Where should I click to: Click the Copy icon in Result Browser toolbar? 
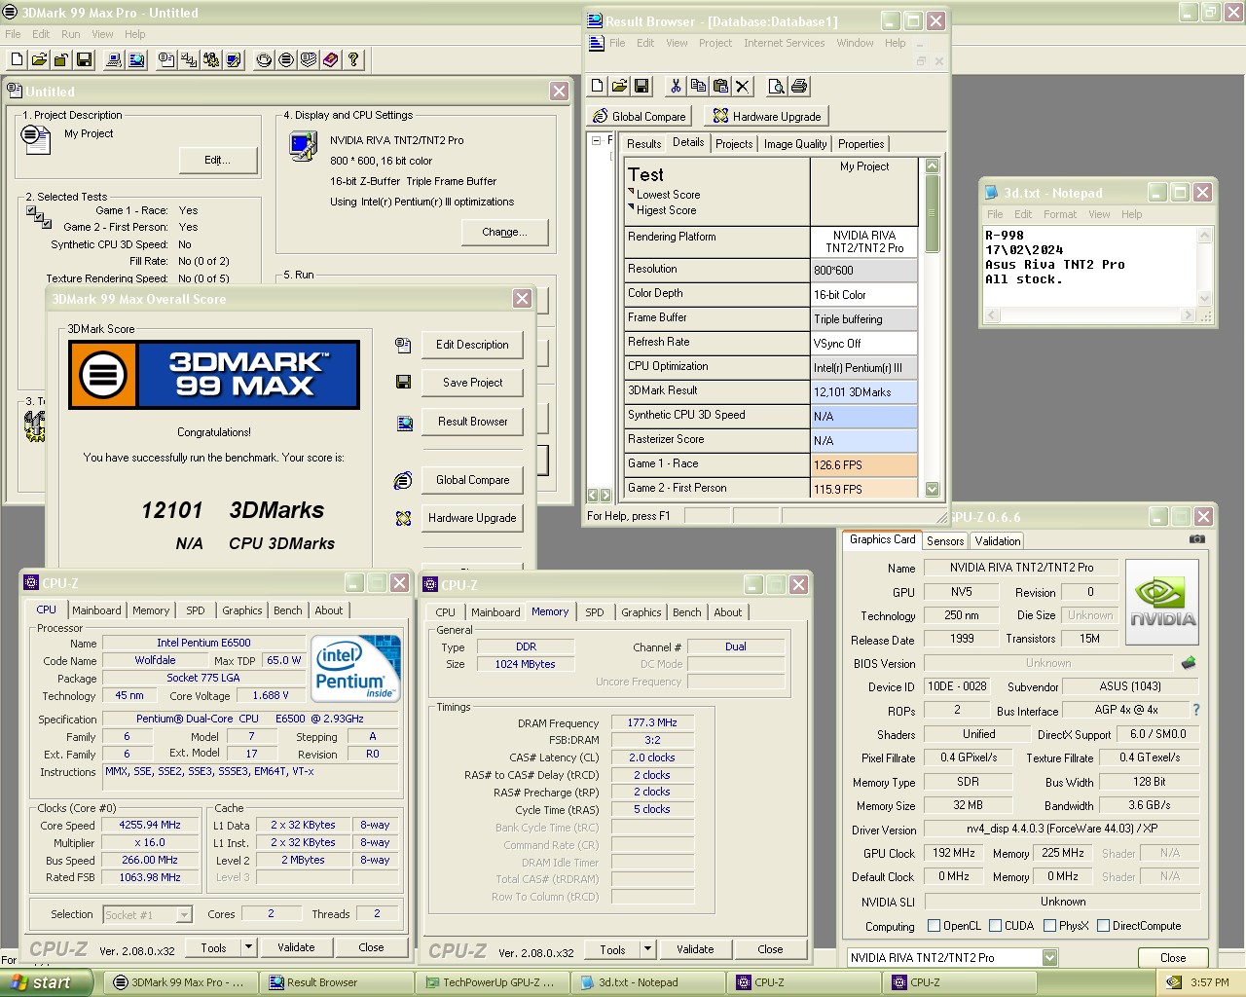698,86
